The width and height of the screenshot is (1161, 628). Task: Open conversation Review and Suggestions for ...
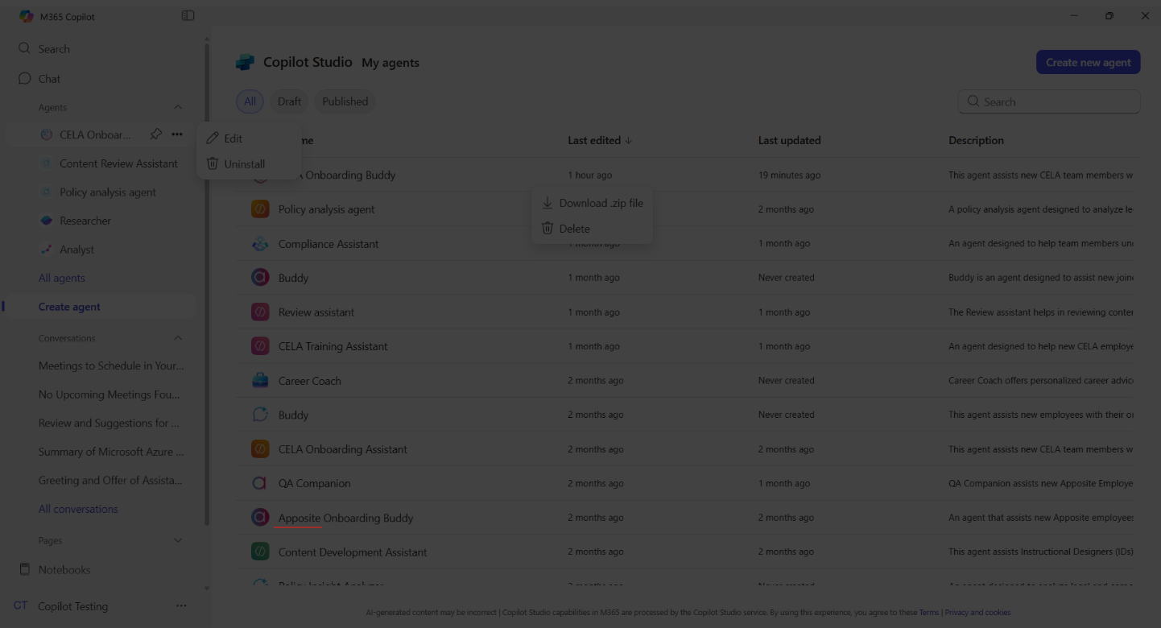[x=109, y=423]
